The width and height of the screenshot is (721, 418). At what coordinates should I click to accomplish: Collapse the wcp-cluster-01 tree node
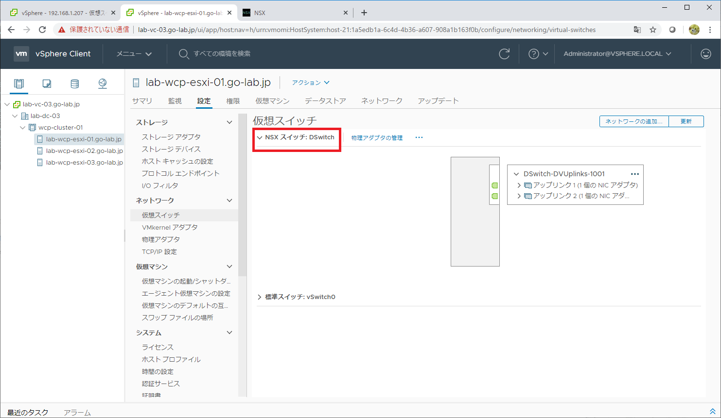point(22,128)
